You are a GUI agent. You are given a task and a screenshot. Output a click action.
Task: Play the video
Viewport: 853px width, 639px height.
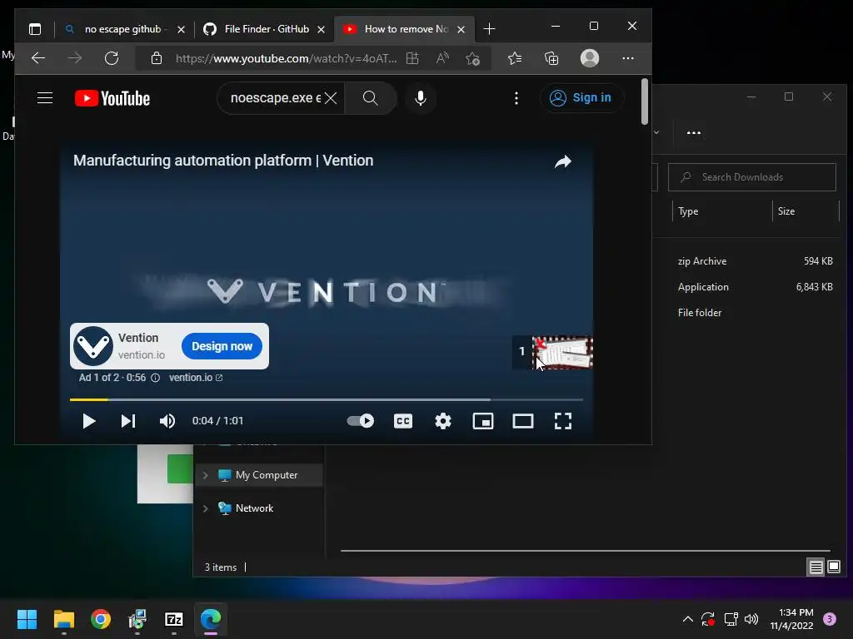click(88, 421)
